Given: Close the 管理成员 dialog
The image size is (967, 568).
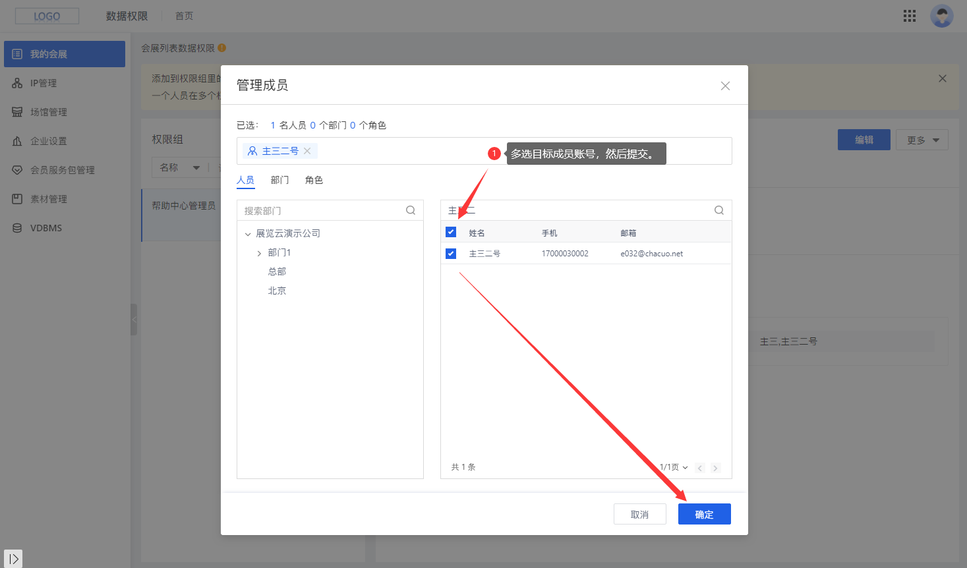Looking at the screenshot, I should coord(725,86).
